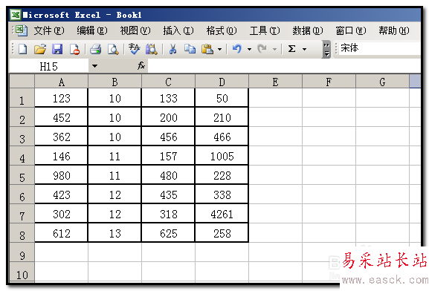Cut selection with the scissors icon

(x=172, y=50)
